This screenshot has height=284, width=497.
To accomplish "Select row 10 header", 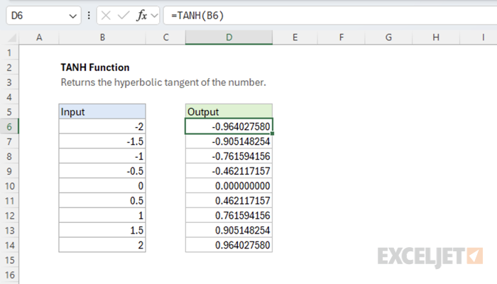I will point(9,186).
